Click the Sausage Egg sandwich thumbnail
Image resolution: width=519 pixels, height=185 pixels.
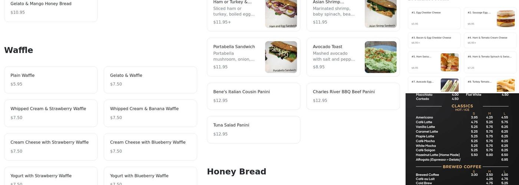(x=506, y=18)
